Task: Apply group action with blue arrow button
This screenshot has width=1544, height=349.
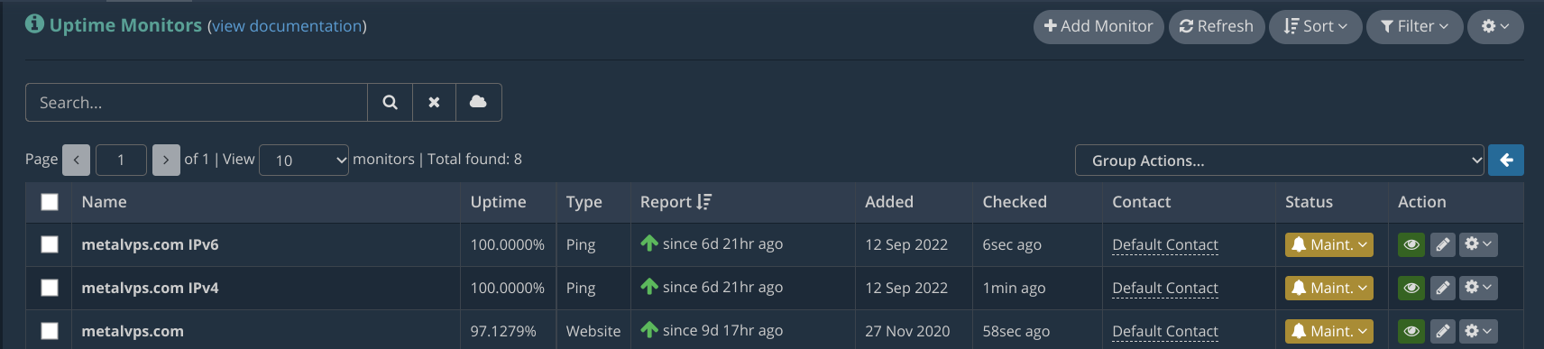Action: tap(1506, 160)
